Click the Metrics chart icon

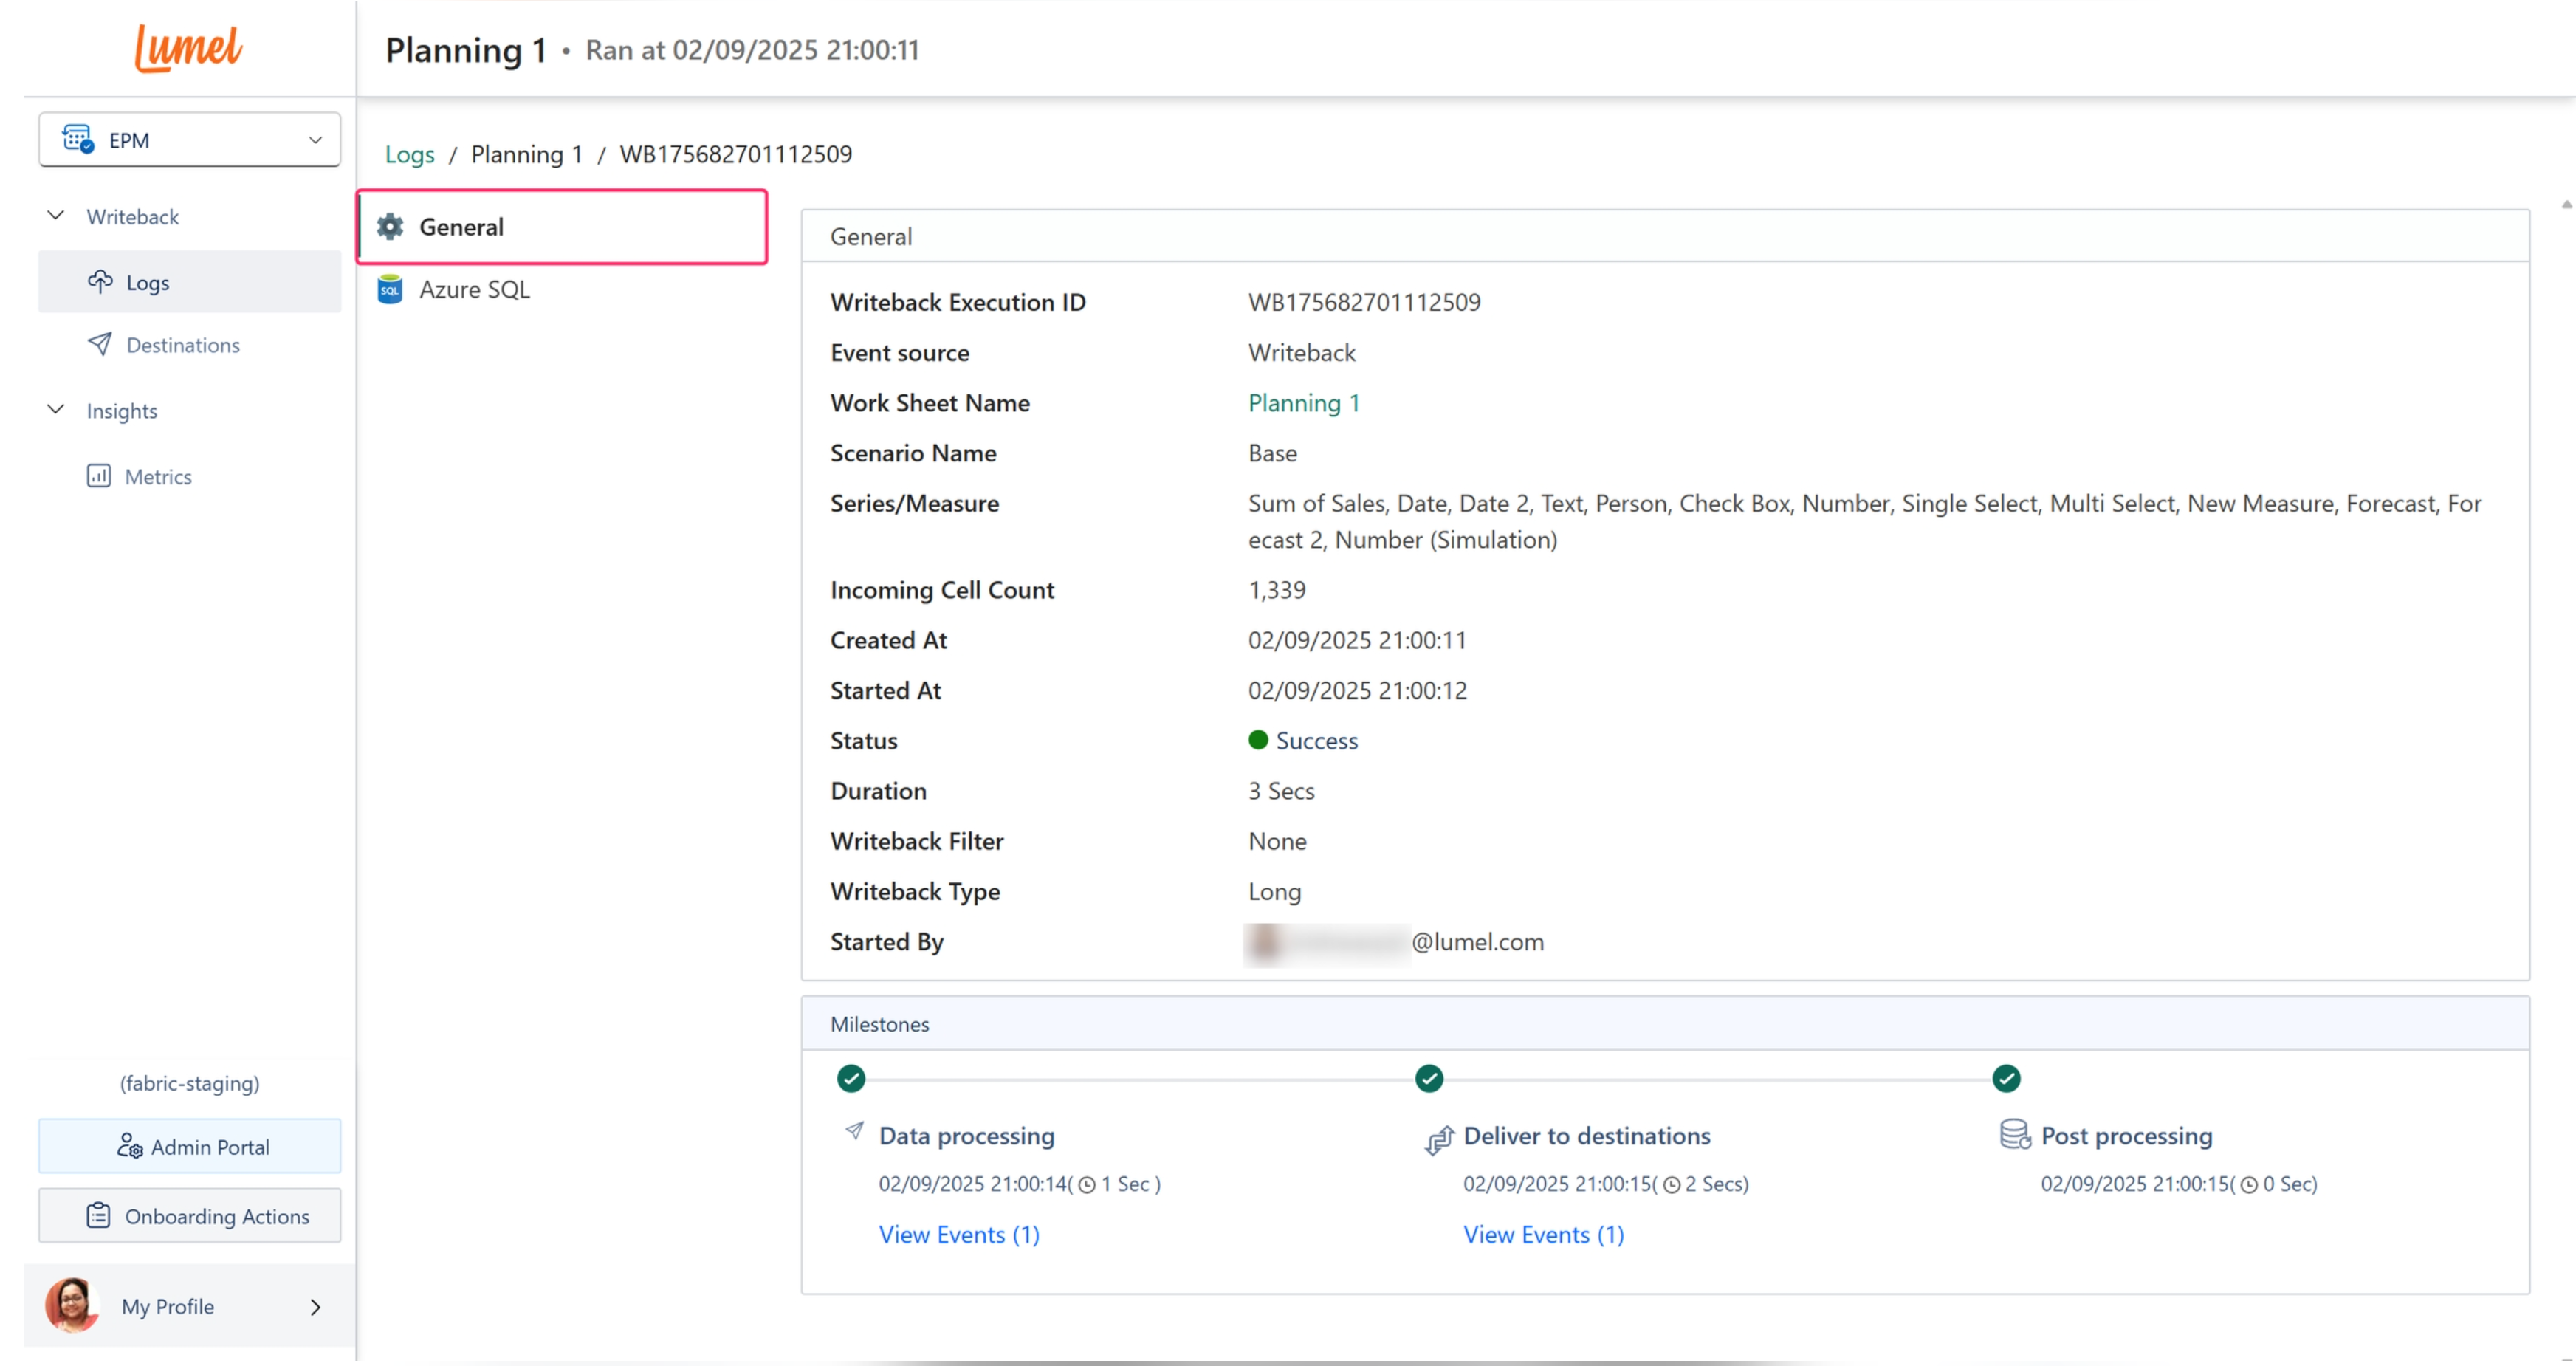click(x=98, y=476)
